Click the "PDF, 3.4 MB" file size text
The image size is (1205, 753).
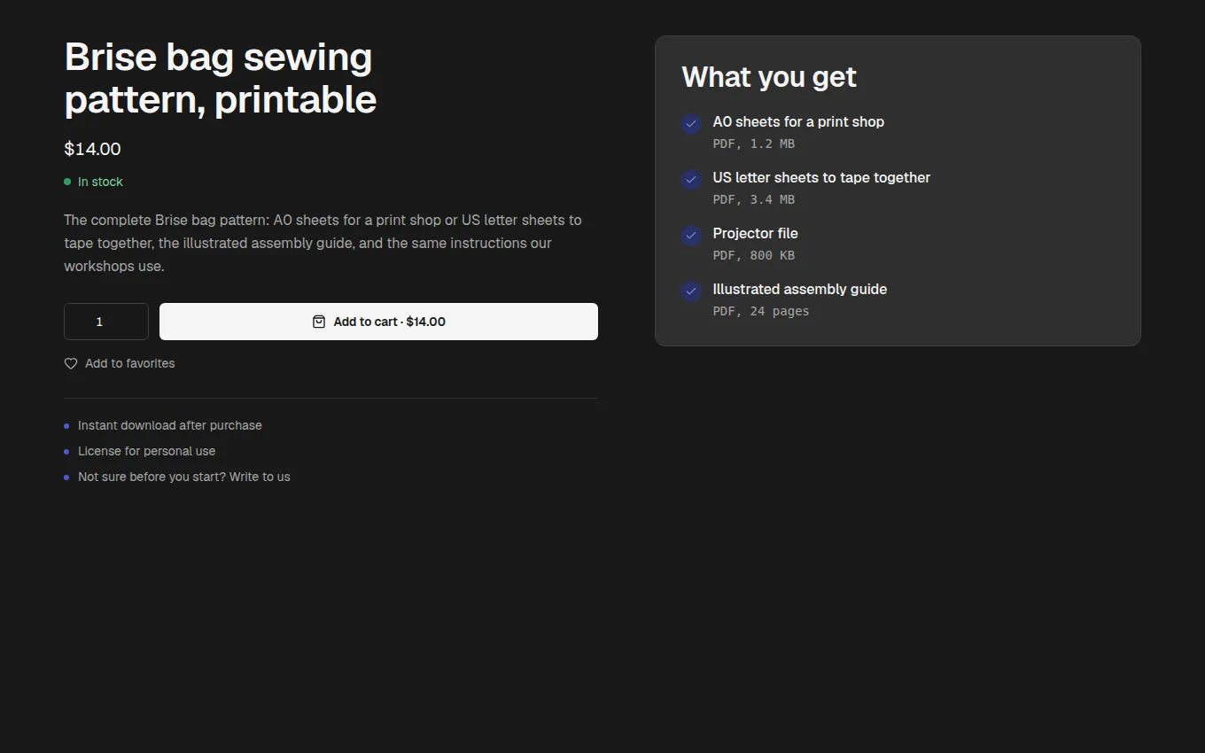754,199
